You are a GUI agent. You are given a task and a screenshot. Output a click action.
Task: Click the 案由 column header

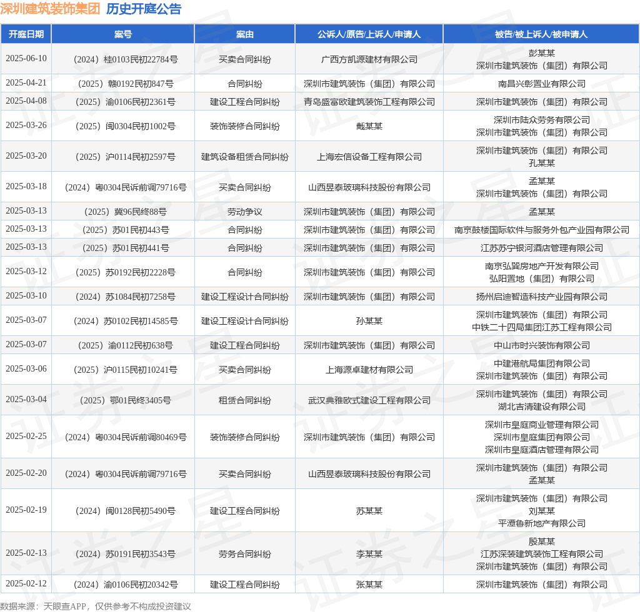245,34
